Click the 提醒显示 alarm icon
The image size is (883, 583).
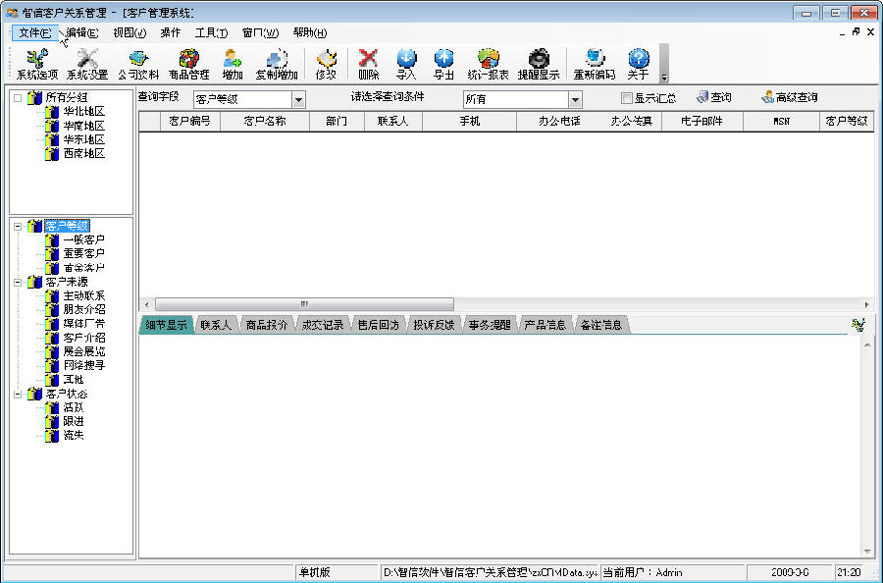[539, 64]
